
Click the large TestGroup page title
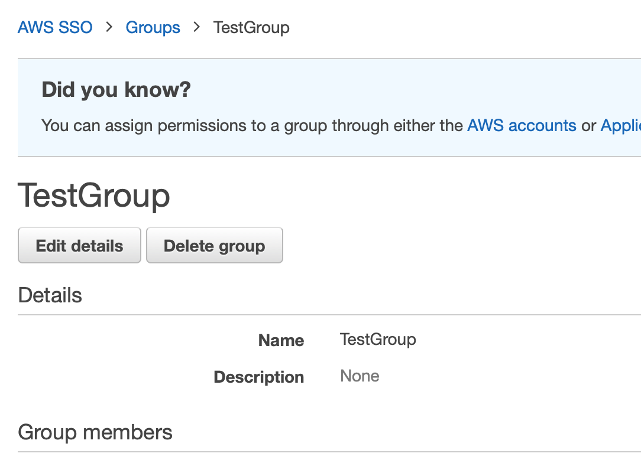[x=93, y=195]
